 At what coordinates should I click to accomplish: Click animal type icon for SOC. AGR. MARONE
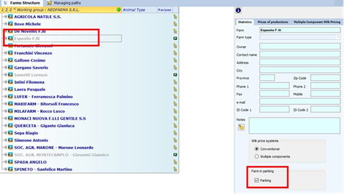(175, 148)
